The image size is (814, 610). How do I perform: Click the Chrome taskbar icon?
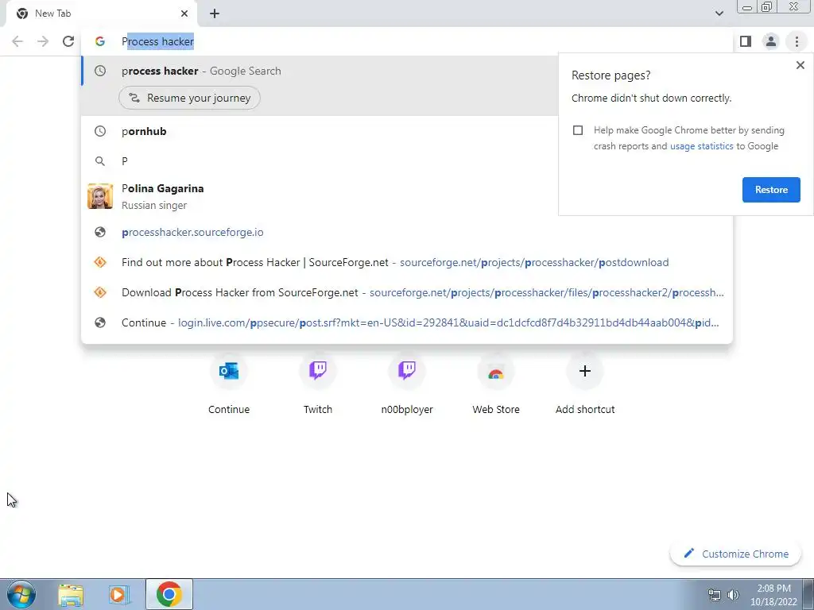coord(169,594)
